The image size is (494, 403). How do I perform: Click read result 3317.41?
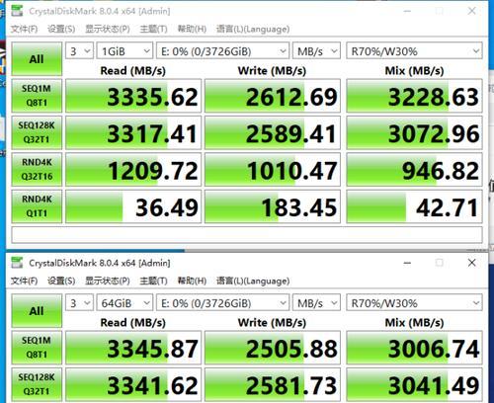[133, 132]
